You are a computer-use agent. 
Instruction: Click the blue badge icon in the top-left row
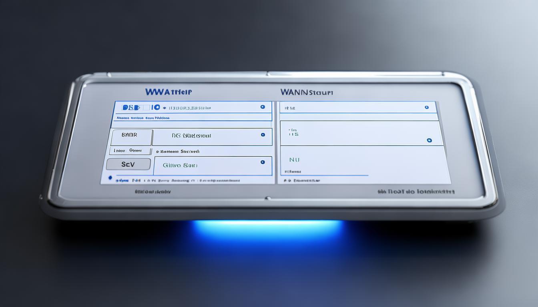pos(130,107)
